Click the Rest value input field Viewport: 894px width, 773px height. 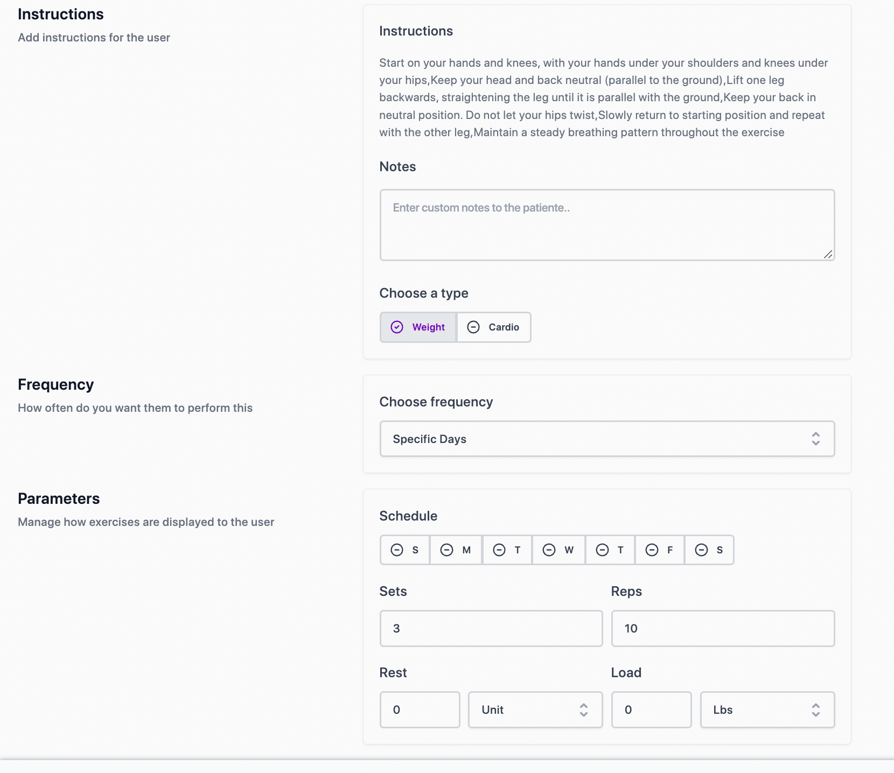pos(420,709)
